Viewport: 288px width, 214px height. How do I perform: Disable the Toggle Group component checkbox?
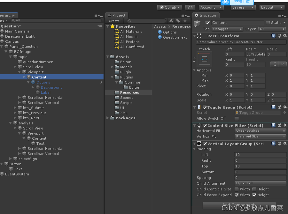click(205, 107)
